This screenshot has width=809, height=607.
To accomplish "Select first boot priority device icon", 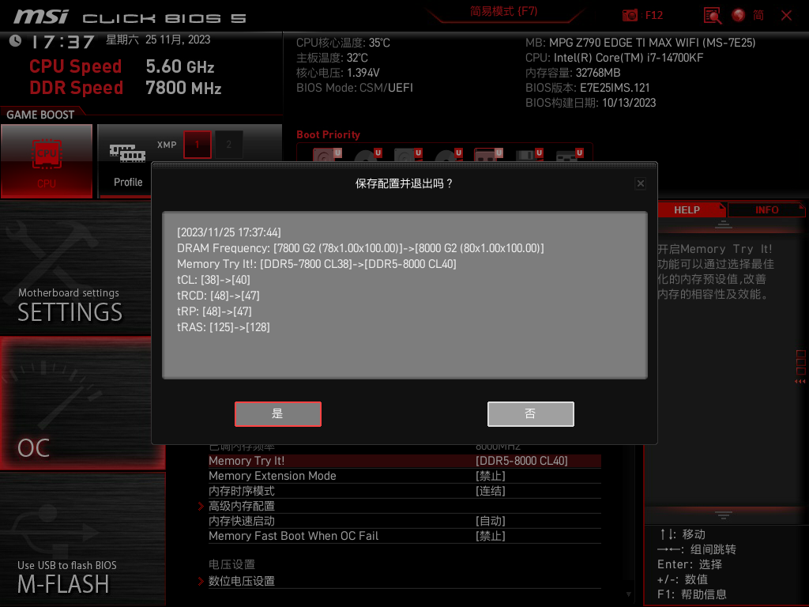I will pos(327,155).
